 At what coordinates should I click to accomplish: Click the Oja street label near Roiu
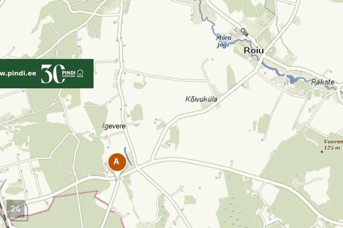pos(245,32)
